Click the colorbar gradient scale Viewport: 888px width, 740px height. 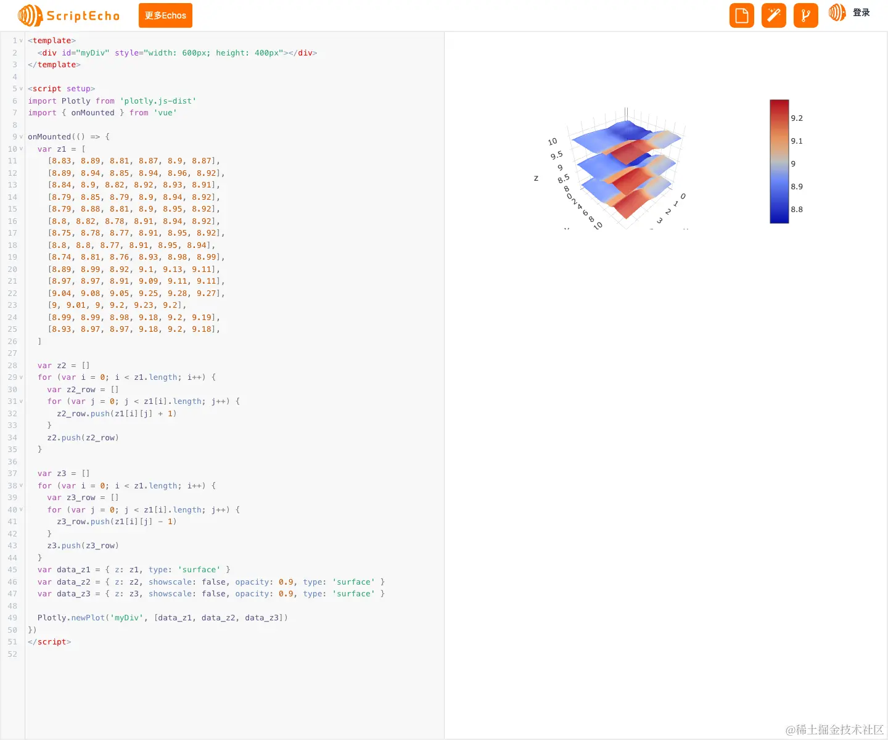click(779, 162)
